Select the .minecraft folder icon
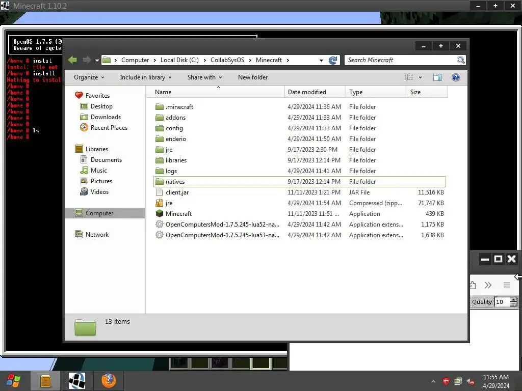The image size is (522, 391). [160, 107]
